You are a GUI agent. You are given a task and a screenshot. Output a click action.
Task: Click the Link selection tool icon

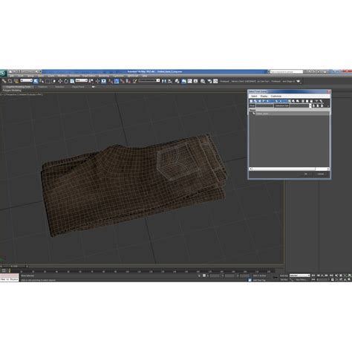click(4, 81)
